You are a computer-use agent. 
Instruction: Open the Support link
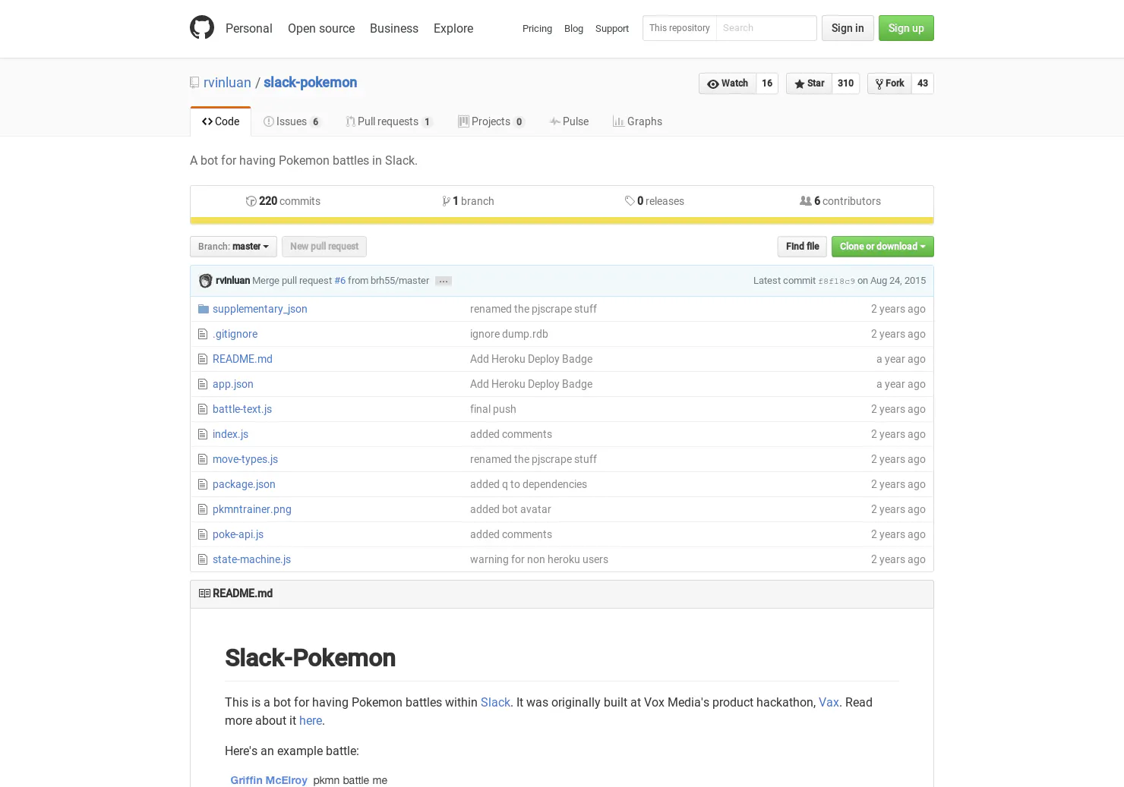click(x=612, y=29)
